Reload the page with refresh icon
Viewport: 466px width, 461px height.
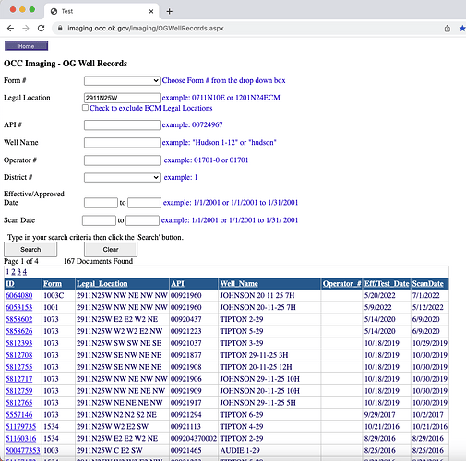pyautogui.click(x=41, y=29)
